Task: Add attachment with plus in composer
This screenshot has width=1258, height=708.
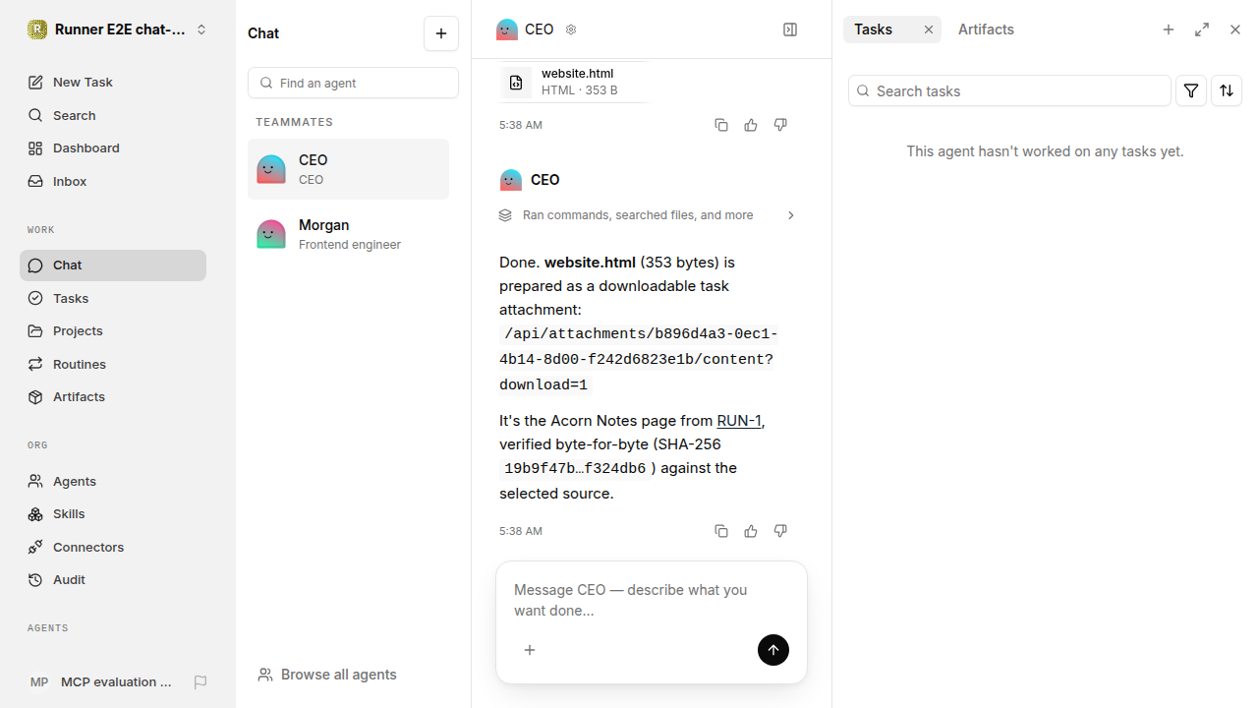Action: tap(530, 650)
